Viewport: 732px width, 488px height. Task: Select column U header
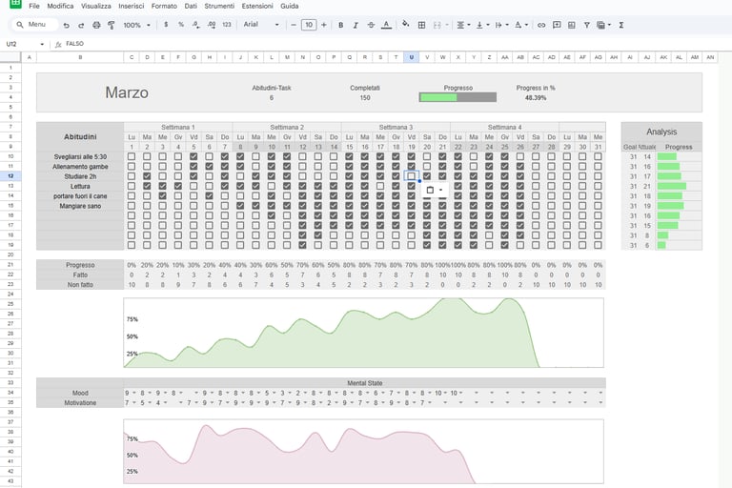(x=412, y=57)
